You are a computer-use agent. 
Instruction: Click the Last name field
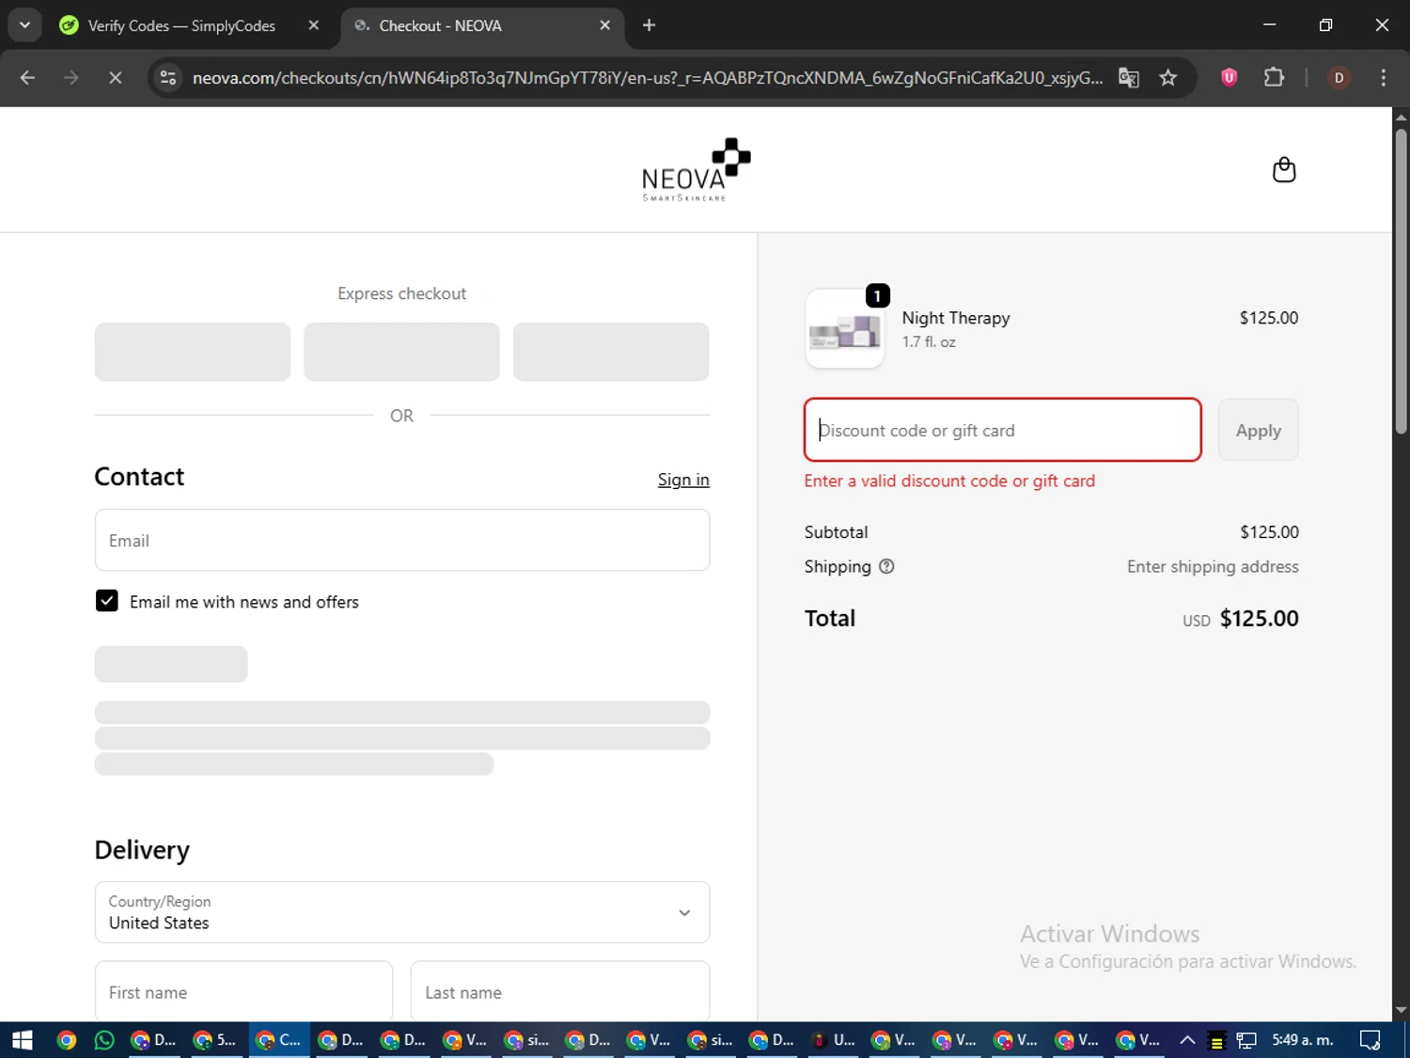tap(560, 991)
